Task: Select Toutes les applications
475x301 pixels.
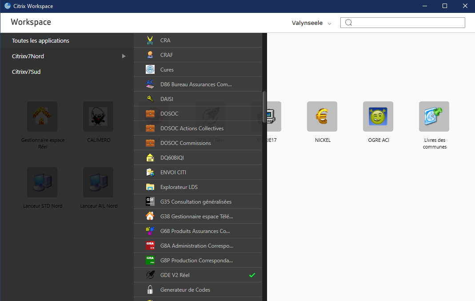Action: [x=40, y=40]
